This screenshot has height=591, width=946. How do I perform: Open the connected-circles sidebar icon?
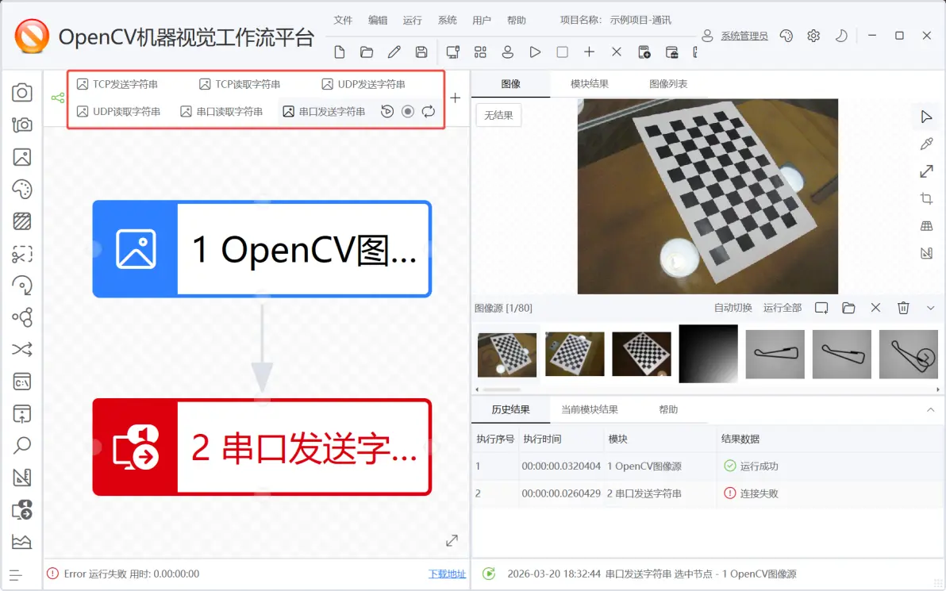(x=21, y=317)
